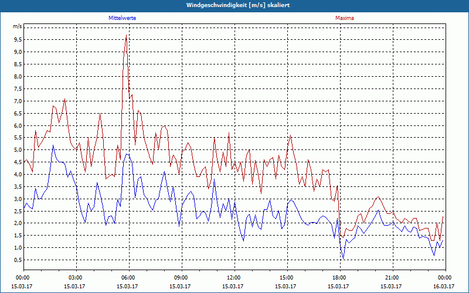The height and width of the screenshot is (293, 469).
Task: Click the 0,5 y-axis value
Action: (x=18, y=260)
